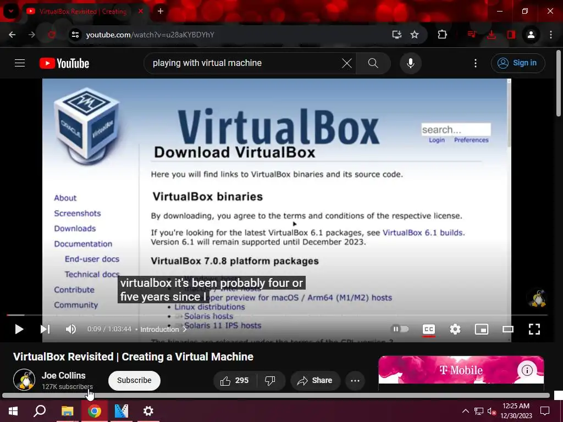Click the horizontal scrollbar at bottom
The image size is (563, 422).
point(276,396)
